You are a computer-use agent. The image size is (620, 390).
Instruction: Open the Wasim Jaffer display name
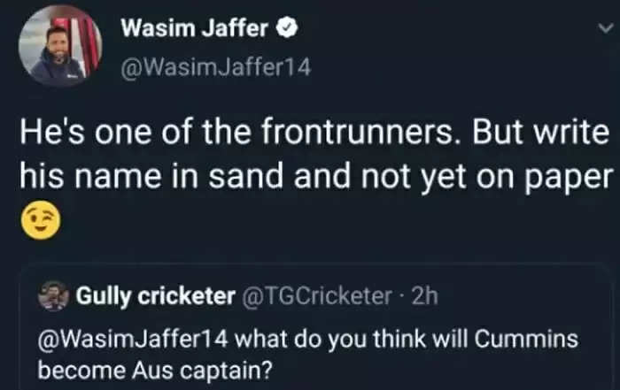[195, 28]
